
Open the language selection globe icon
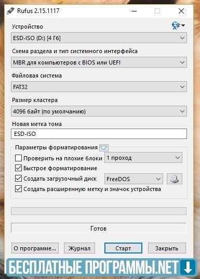pyautogui.click(x=178, y=26)
